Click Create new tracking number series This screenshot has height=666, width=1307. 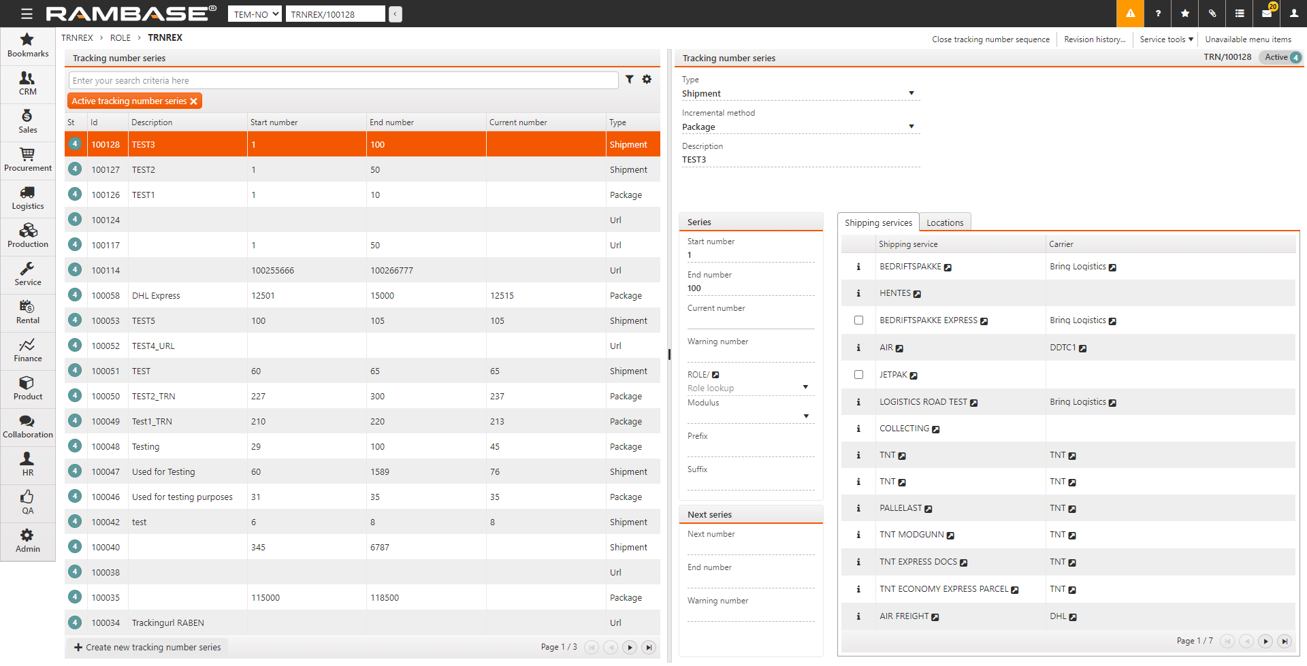point(147,647)
